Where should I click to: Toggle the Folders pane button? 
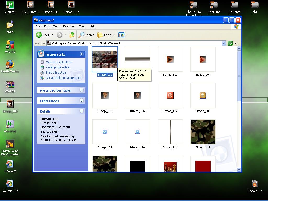click(105, 35)
